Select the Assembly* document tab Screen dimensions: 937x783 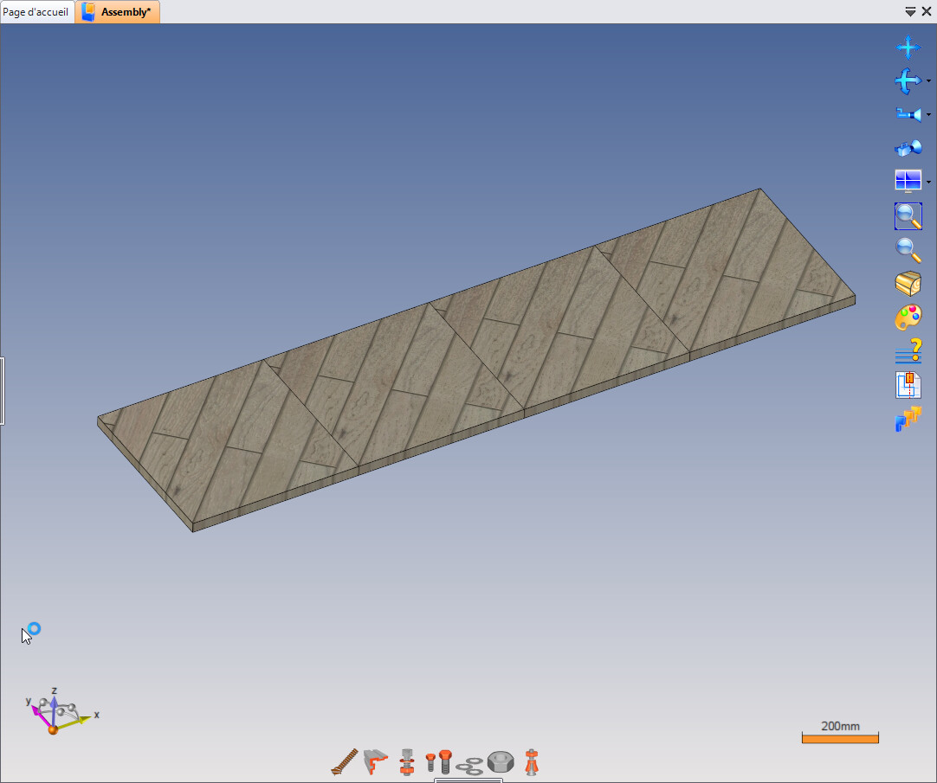click(x=117, y=12)
